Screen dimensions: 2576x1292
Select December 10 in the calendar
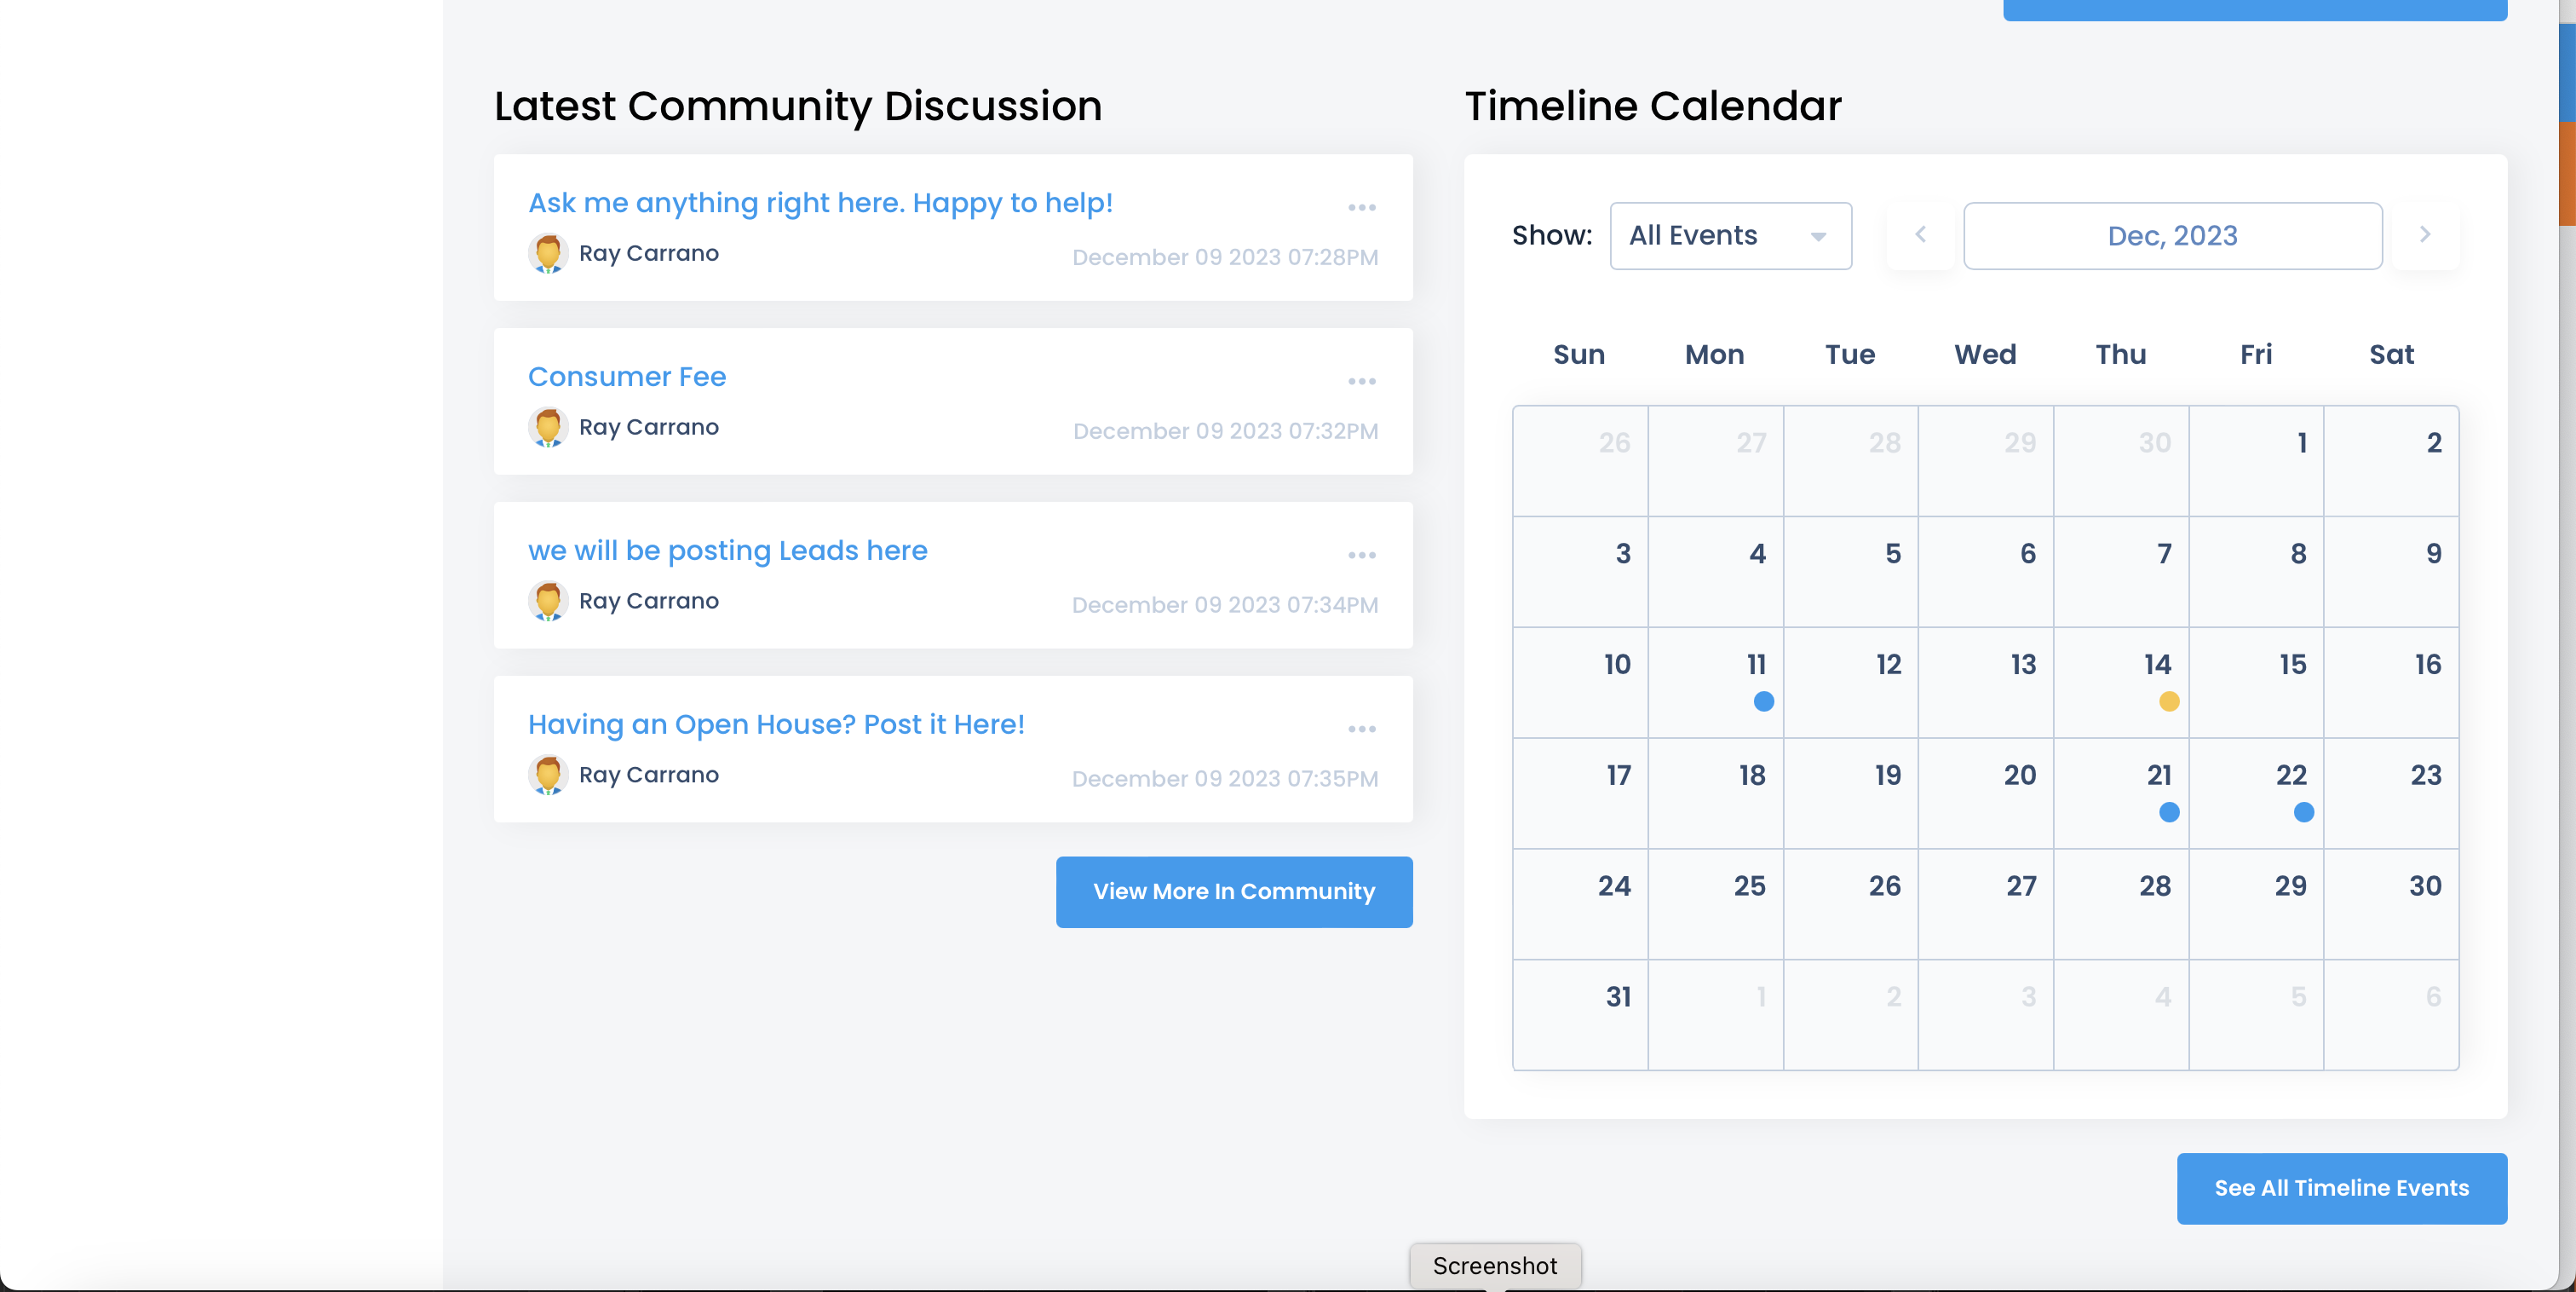pyautogui.click(x=1580, y=683)
